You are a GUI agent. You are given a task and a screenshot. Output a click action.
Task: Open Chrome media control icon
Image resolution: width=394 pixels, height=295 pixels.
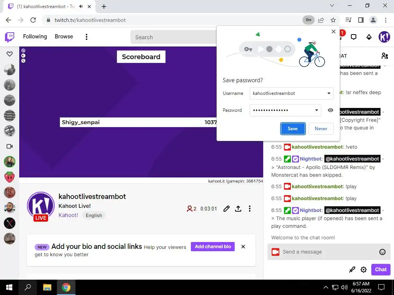(x=348, y=20)
